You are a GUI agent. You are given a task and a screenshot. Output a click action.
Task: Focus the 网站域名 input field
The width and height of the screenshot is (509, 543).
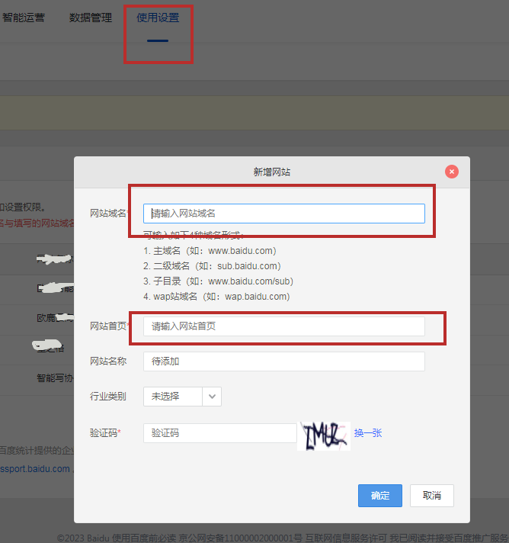pos(283,214)
